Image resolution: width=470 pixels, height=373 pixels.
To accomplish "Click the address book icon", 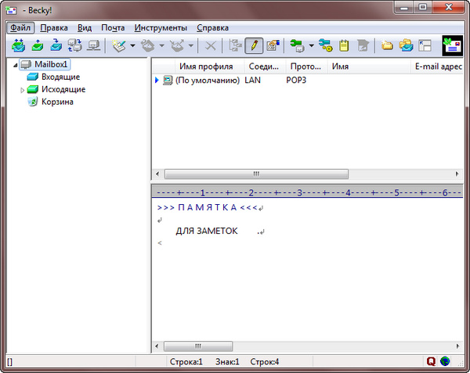I will click(273, 46).
